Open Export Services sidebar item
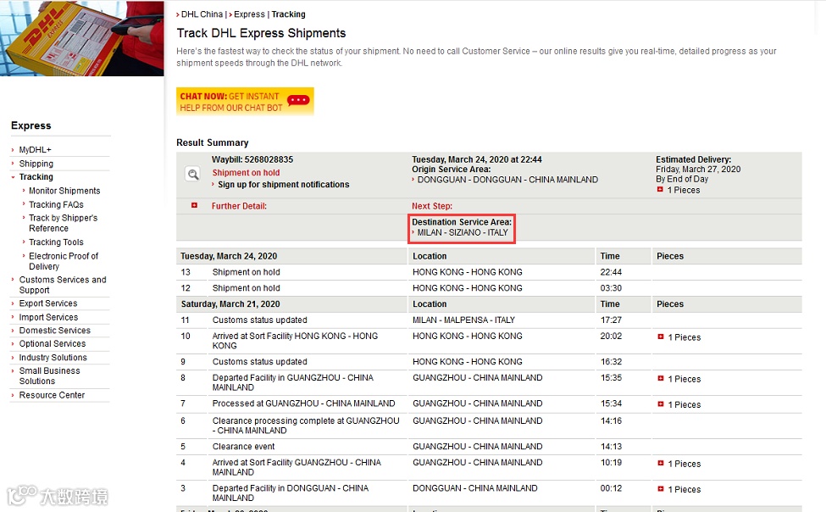The image size is (826, 512). click(48, 303)
